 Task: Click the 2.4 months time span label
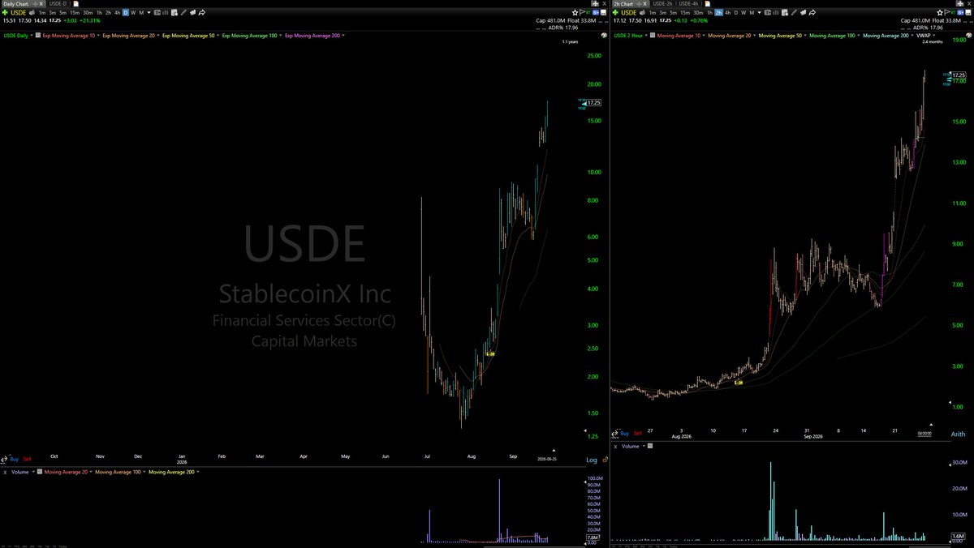(933, 42)
